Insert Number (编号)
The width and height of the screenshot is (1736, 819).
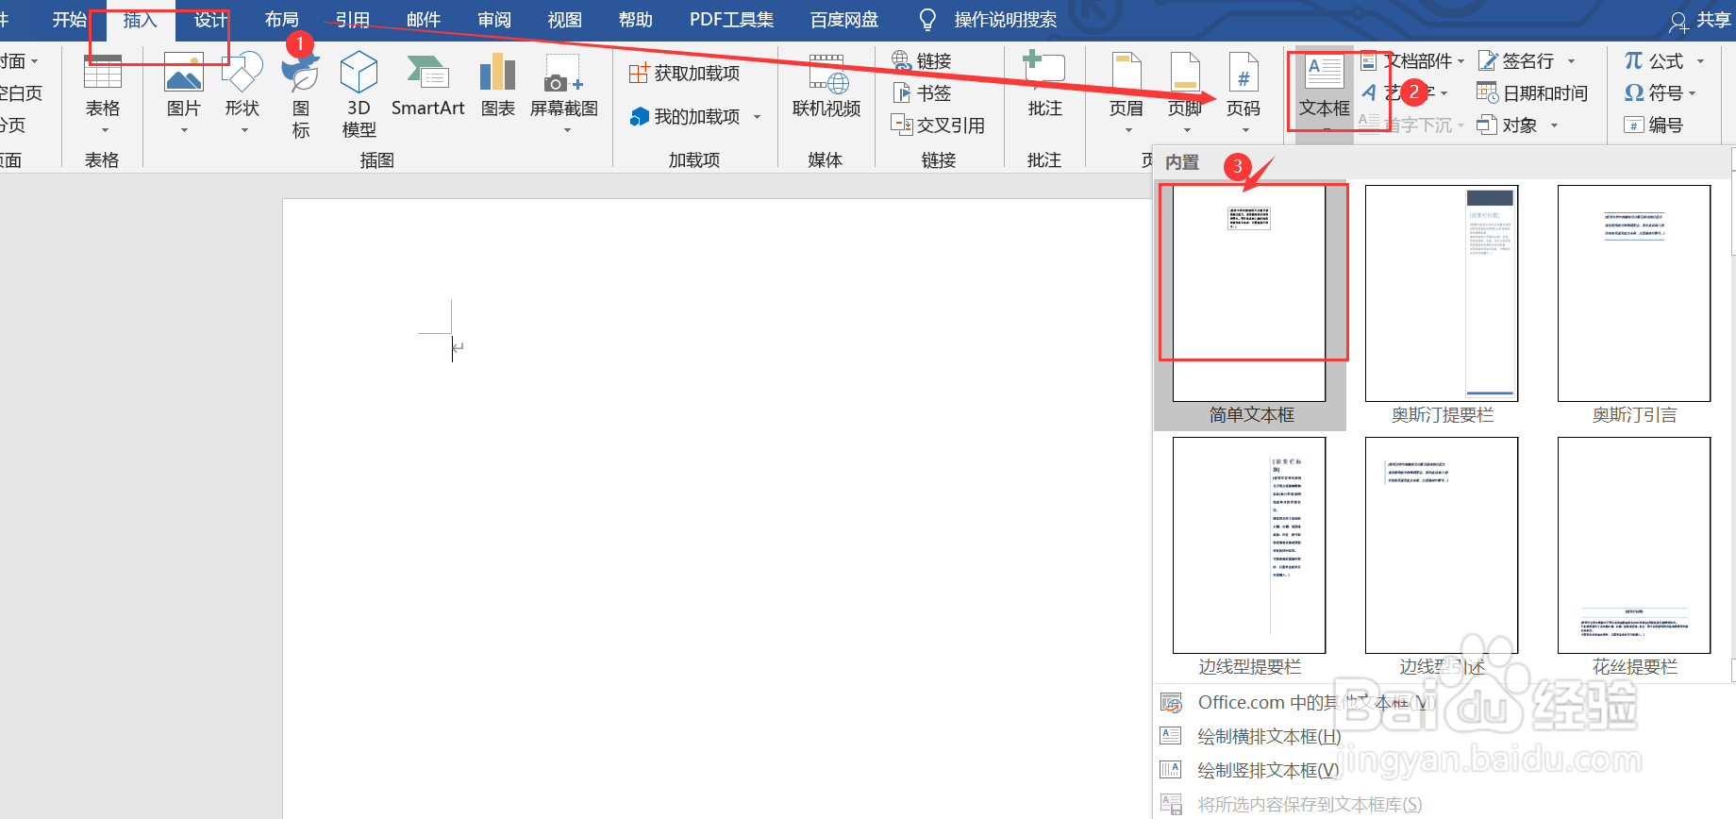coord(1654,125)
